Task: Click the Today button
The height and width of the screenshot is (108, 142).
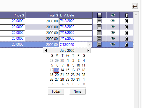Action: pos(56,92)
